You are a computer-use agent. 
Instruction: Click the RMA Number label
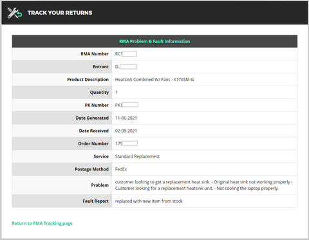tap(95, 54)
